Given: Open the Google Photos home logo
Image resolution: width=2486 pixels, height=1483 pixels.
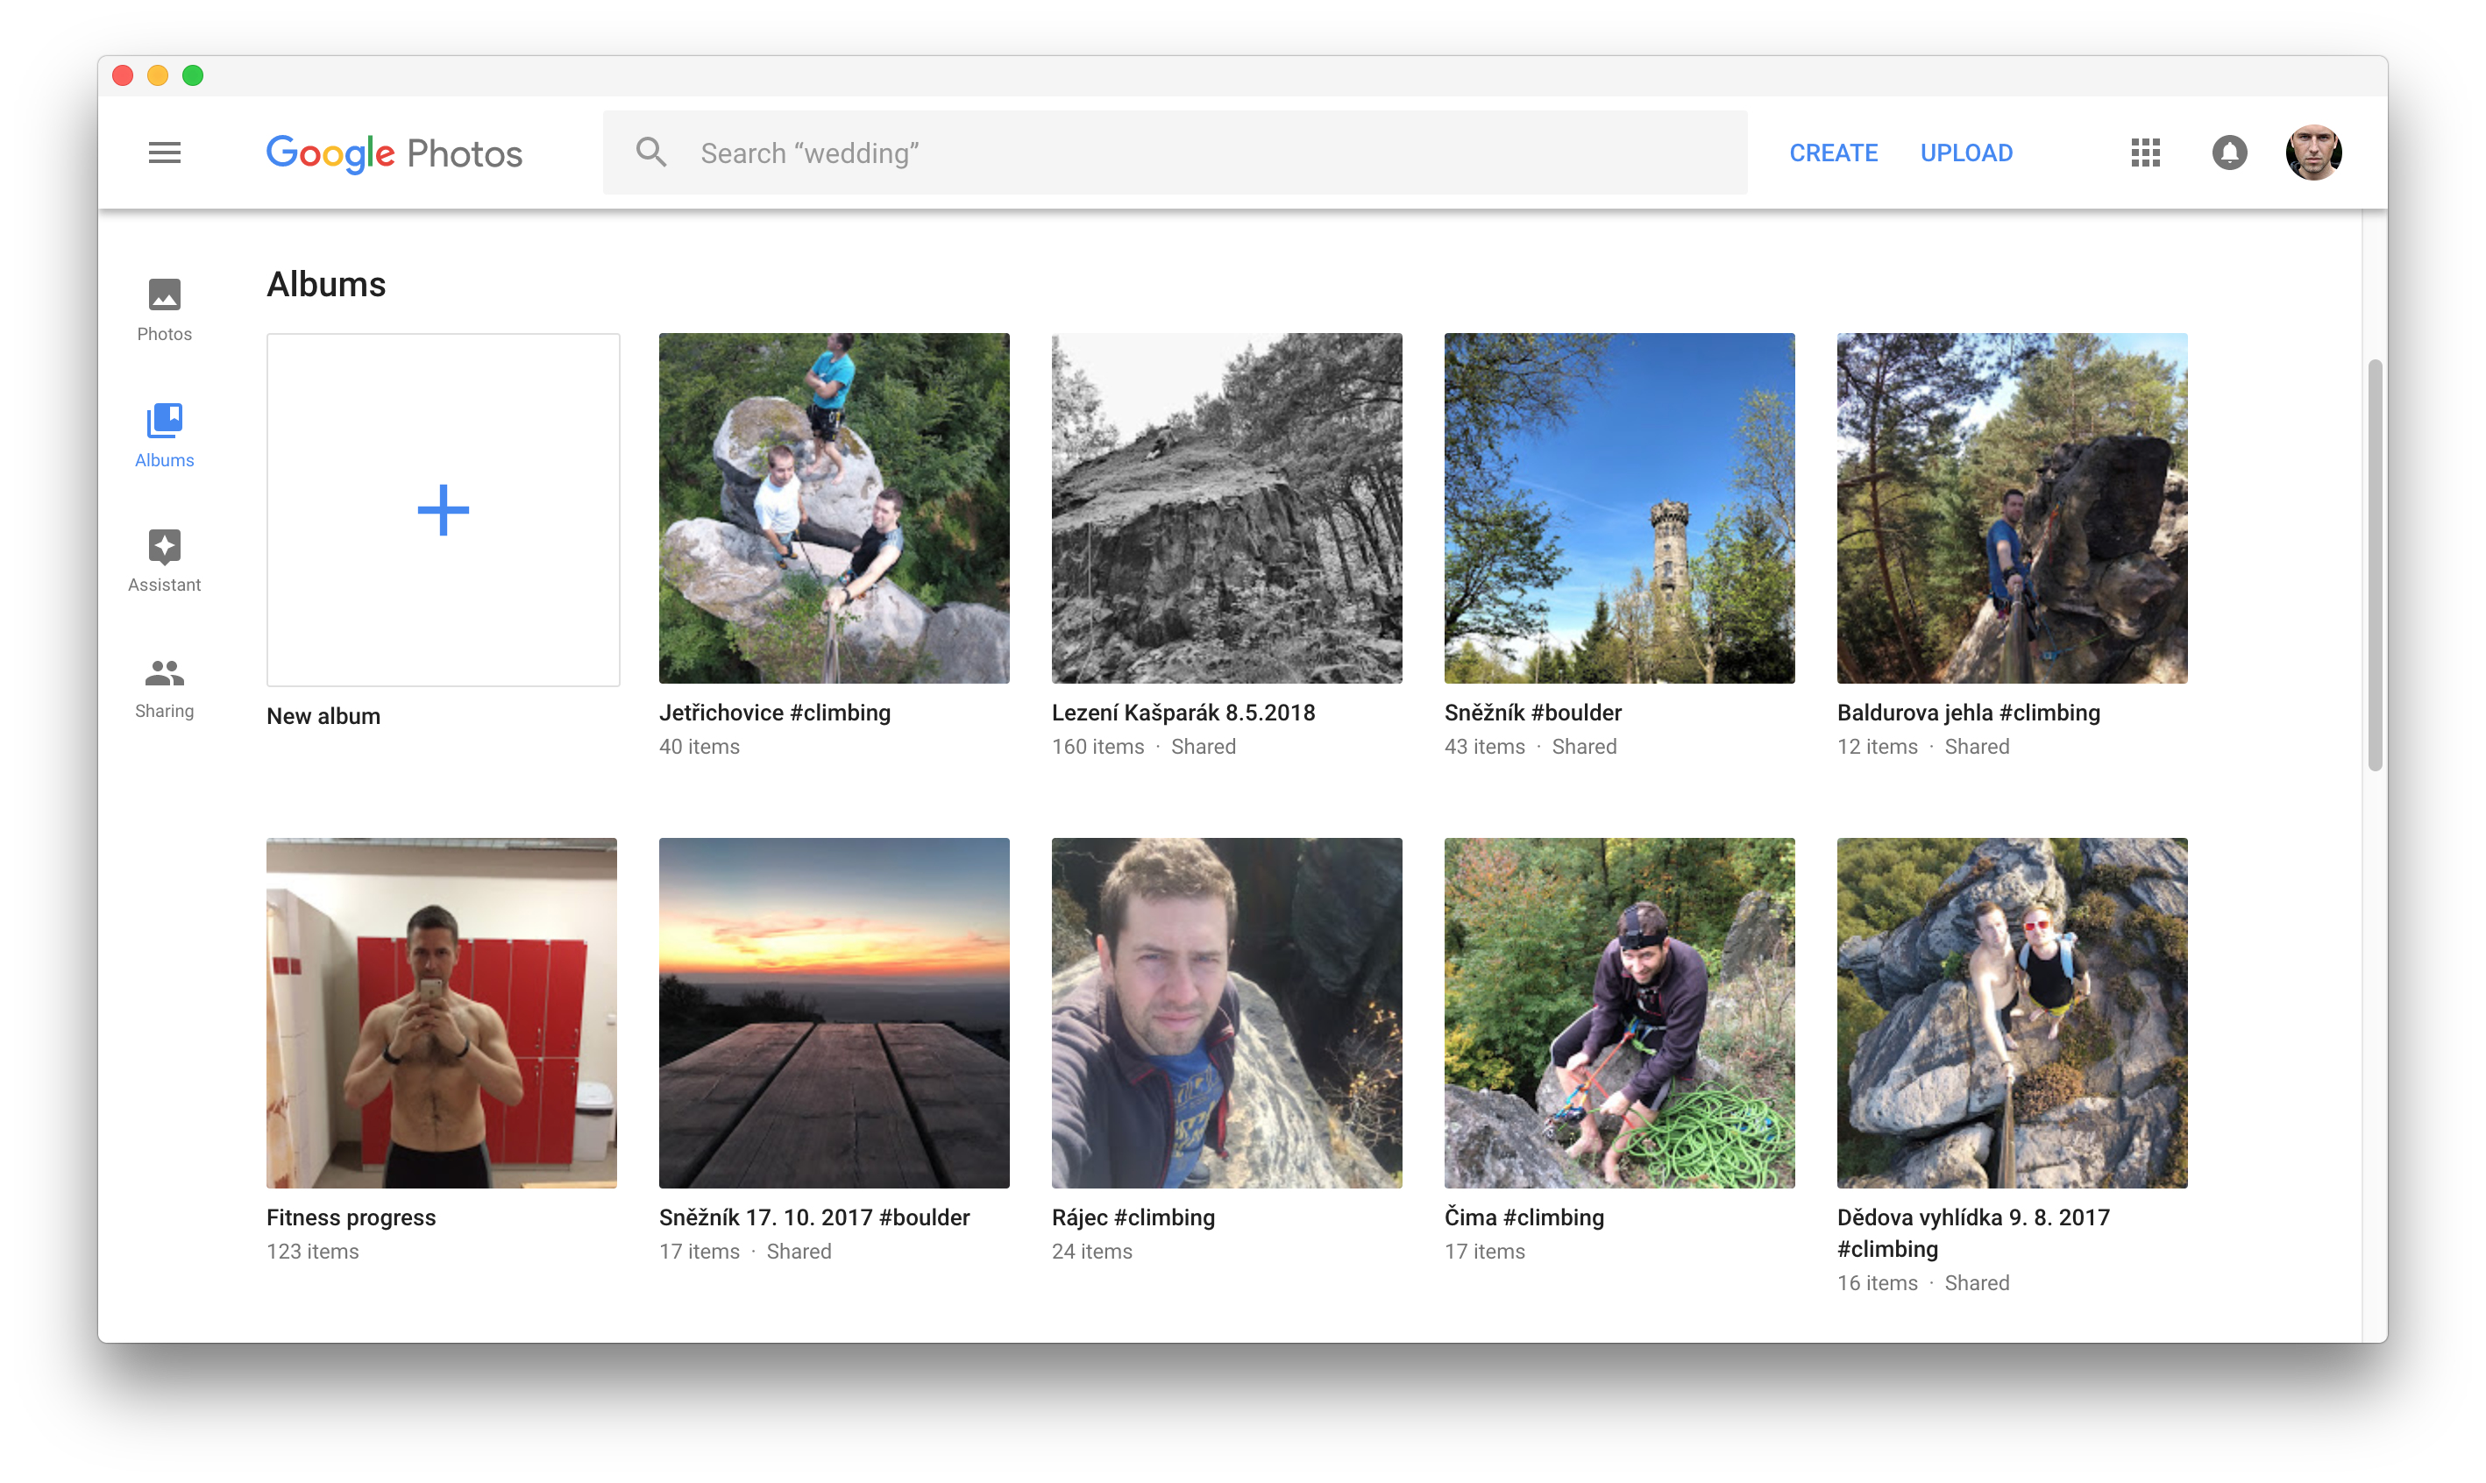Looking at the screenshot, I should (x=394, y=152).
